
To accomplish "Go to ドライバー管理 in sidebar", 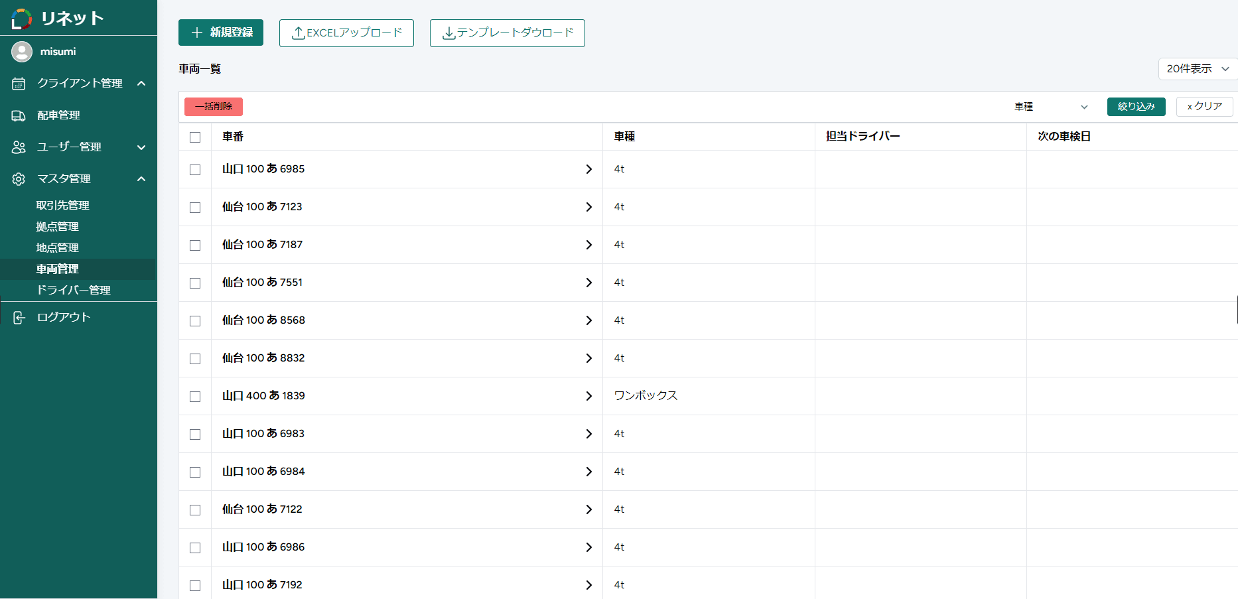I will pos(73,290).
